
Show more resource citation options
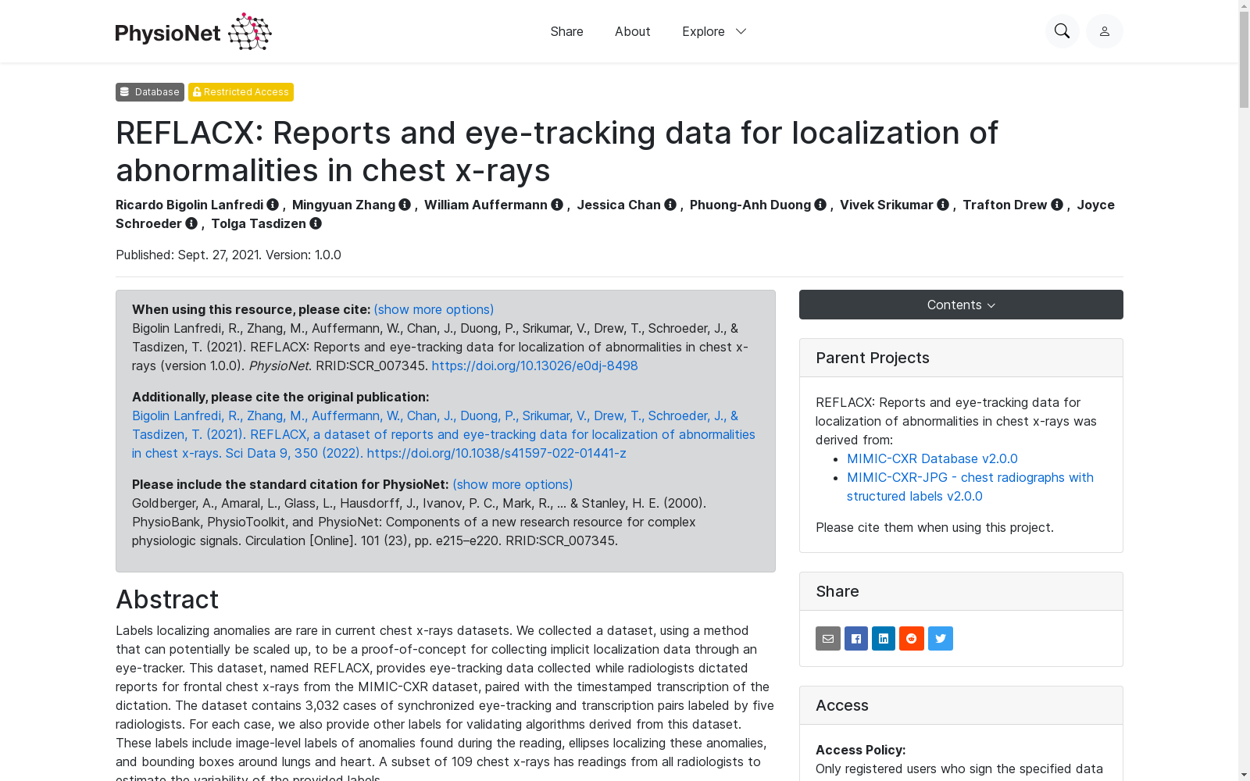pos(434,309)
